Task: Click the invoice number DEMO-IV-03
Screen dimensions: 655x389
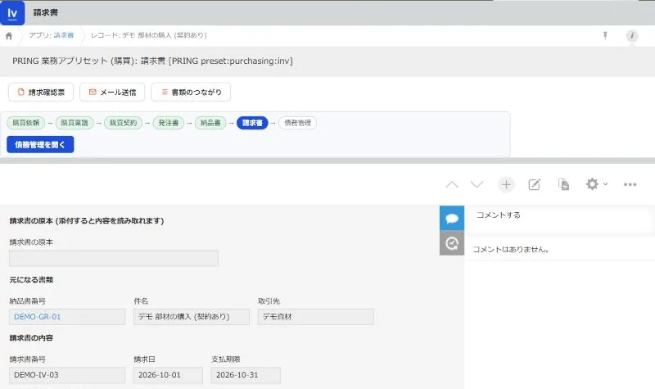Action: pos(67,375)
